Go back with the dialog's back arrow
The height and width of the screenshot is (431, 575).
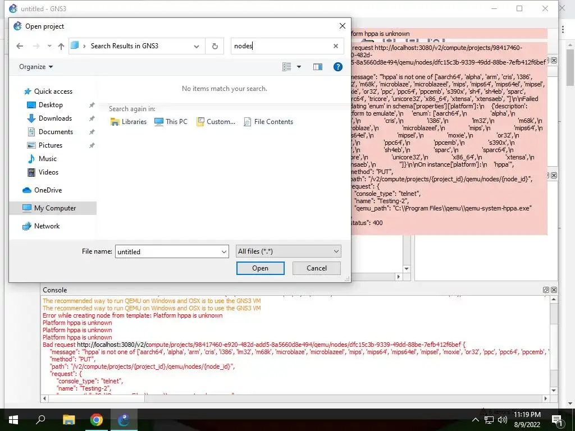20,46
